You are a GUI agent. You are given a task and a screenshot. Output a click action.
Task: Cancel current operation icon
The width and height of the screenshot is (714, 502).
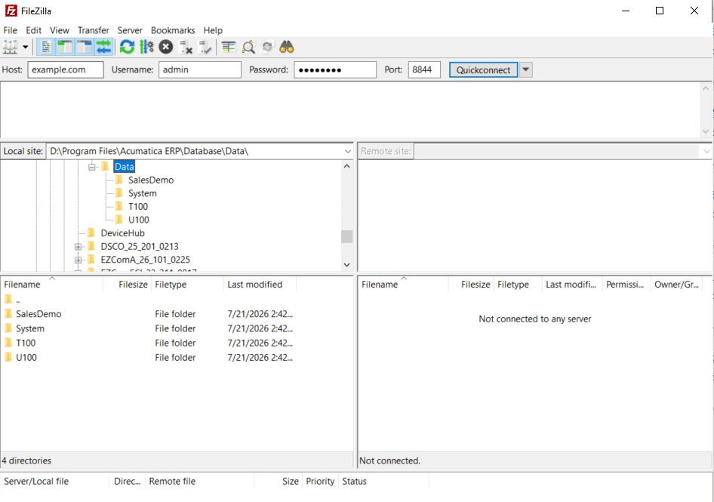pos(166,47)
